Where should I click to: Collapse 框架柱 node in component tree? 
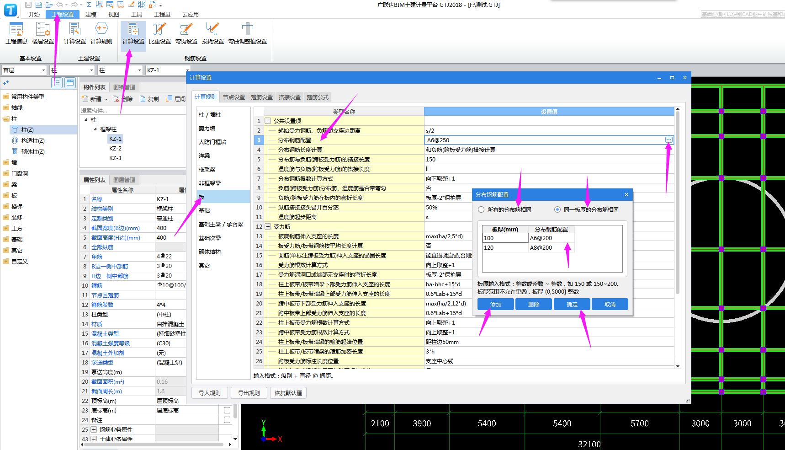[95, 129]
